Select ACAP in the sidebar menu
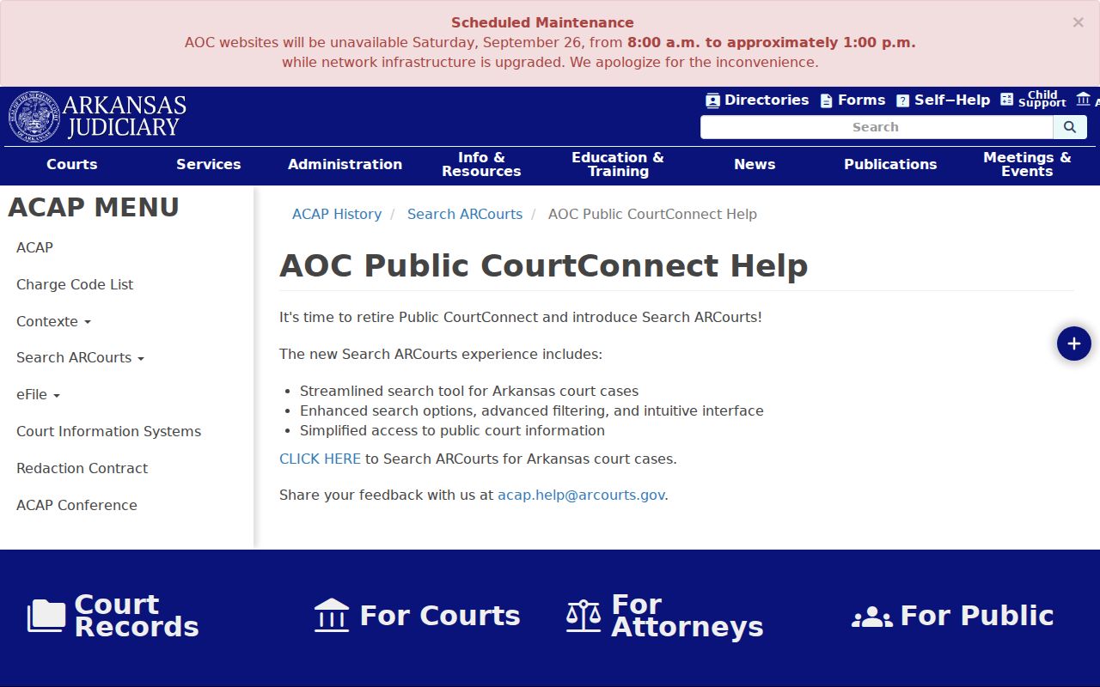1100x687 pixels. [x=34, y=247]
